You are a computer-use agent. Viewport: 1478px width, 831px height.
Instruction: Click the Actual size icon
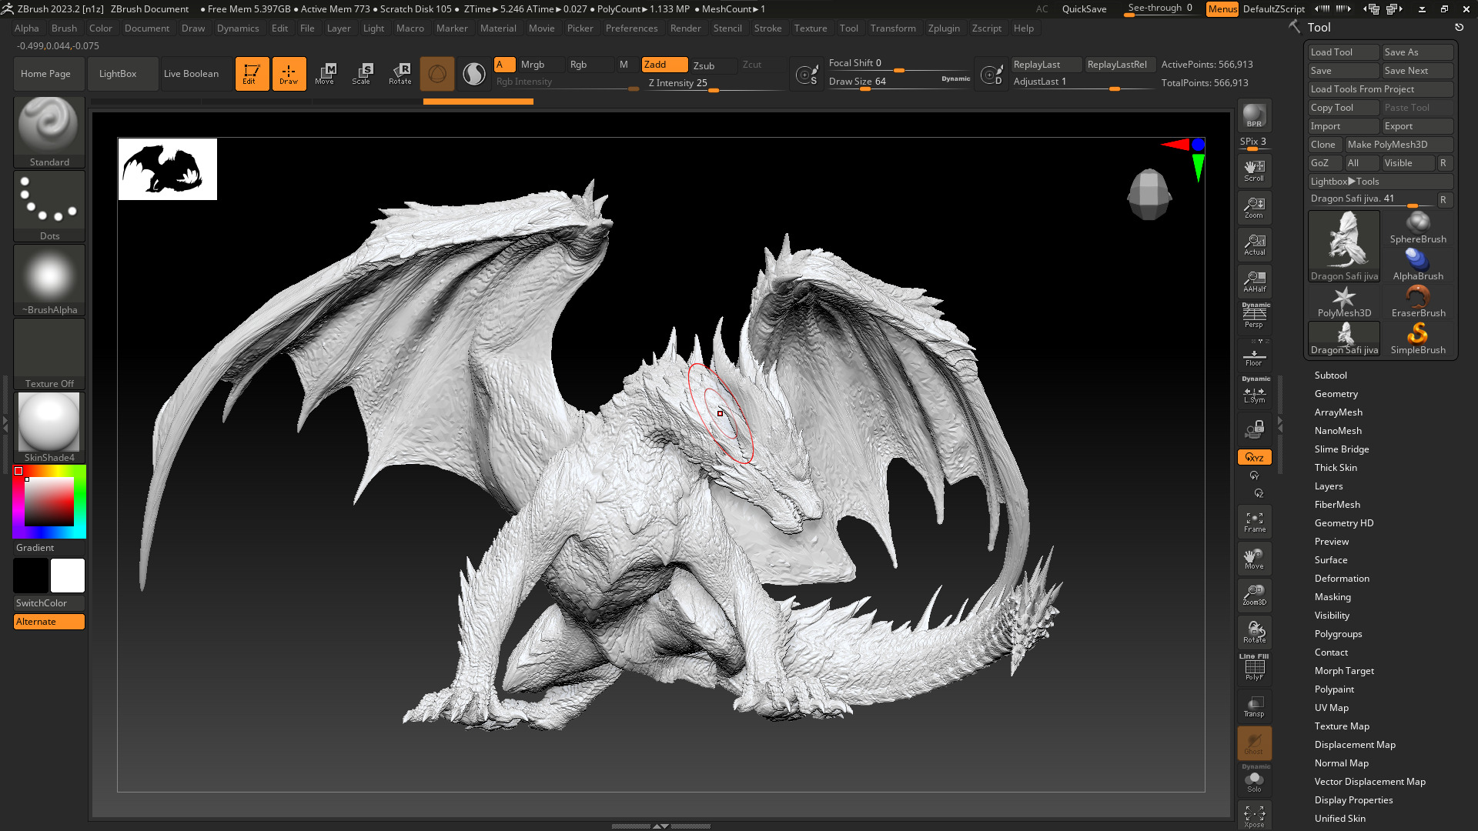pyautogui.click(x=1254, y=245)
